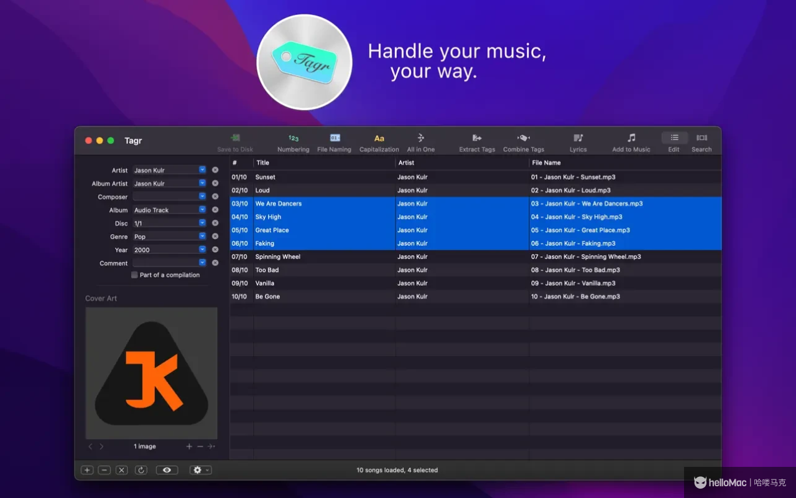The image size is (796, 498).
Task: Sort by the Title column header
Action: (x=324, y=162)
